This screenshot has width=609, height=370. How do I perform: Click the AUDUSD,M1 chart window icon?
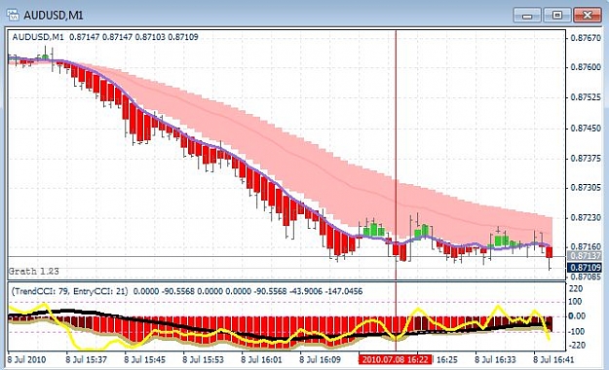coord(13,16)
